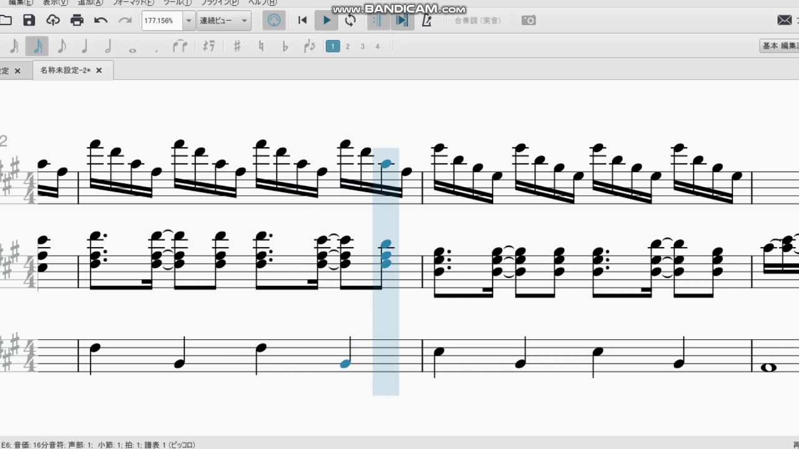The width and height of the screenshot is (799, 449).
Task: Toggle pan score during playback
Action: tap(401, 21)
